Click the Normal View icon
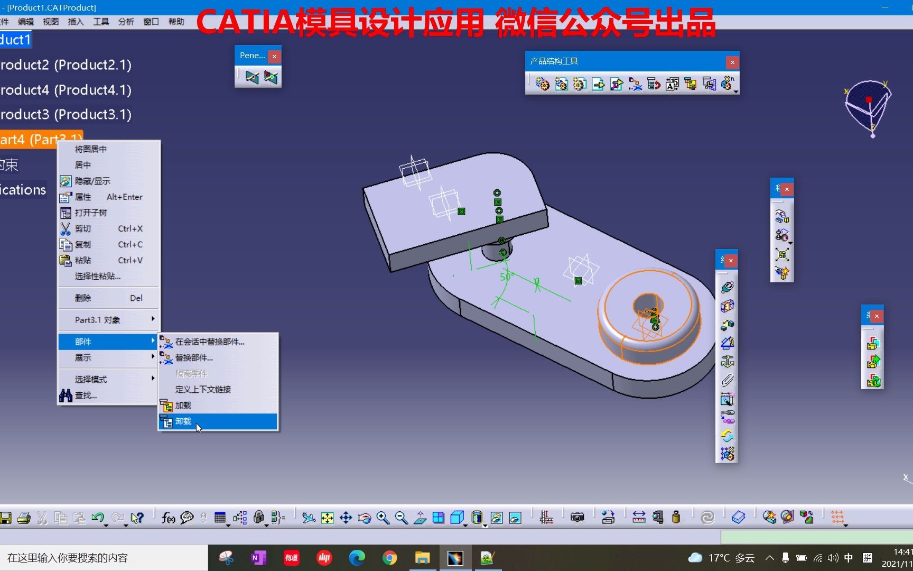The height and width of the screenshot is (571, 913). 420,518
